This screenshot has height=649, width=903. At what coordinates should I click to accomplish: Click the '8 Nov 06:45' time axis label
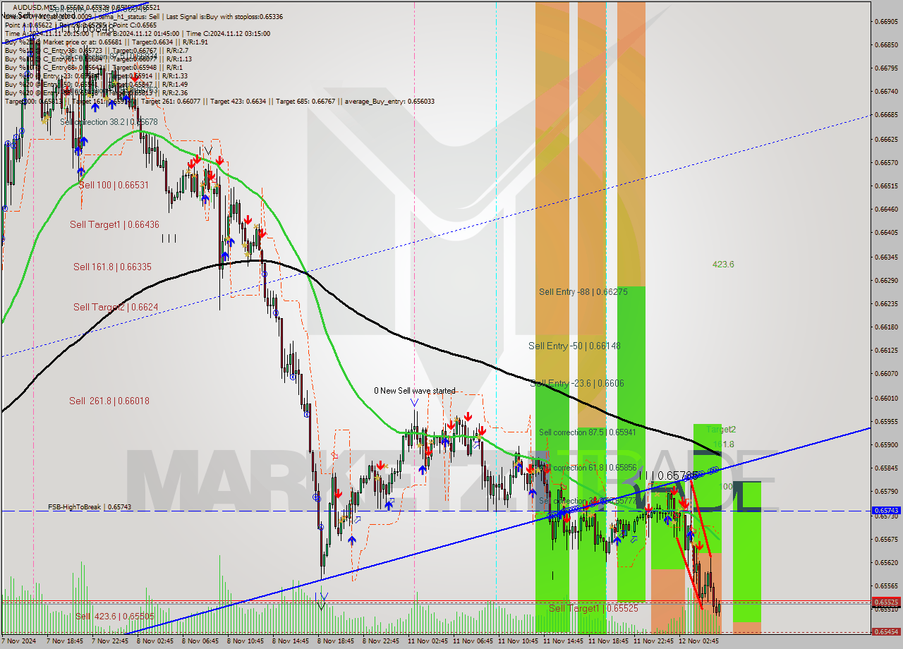click(200, 641)
